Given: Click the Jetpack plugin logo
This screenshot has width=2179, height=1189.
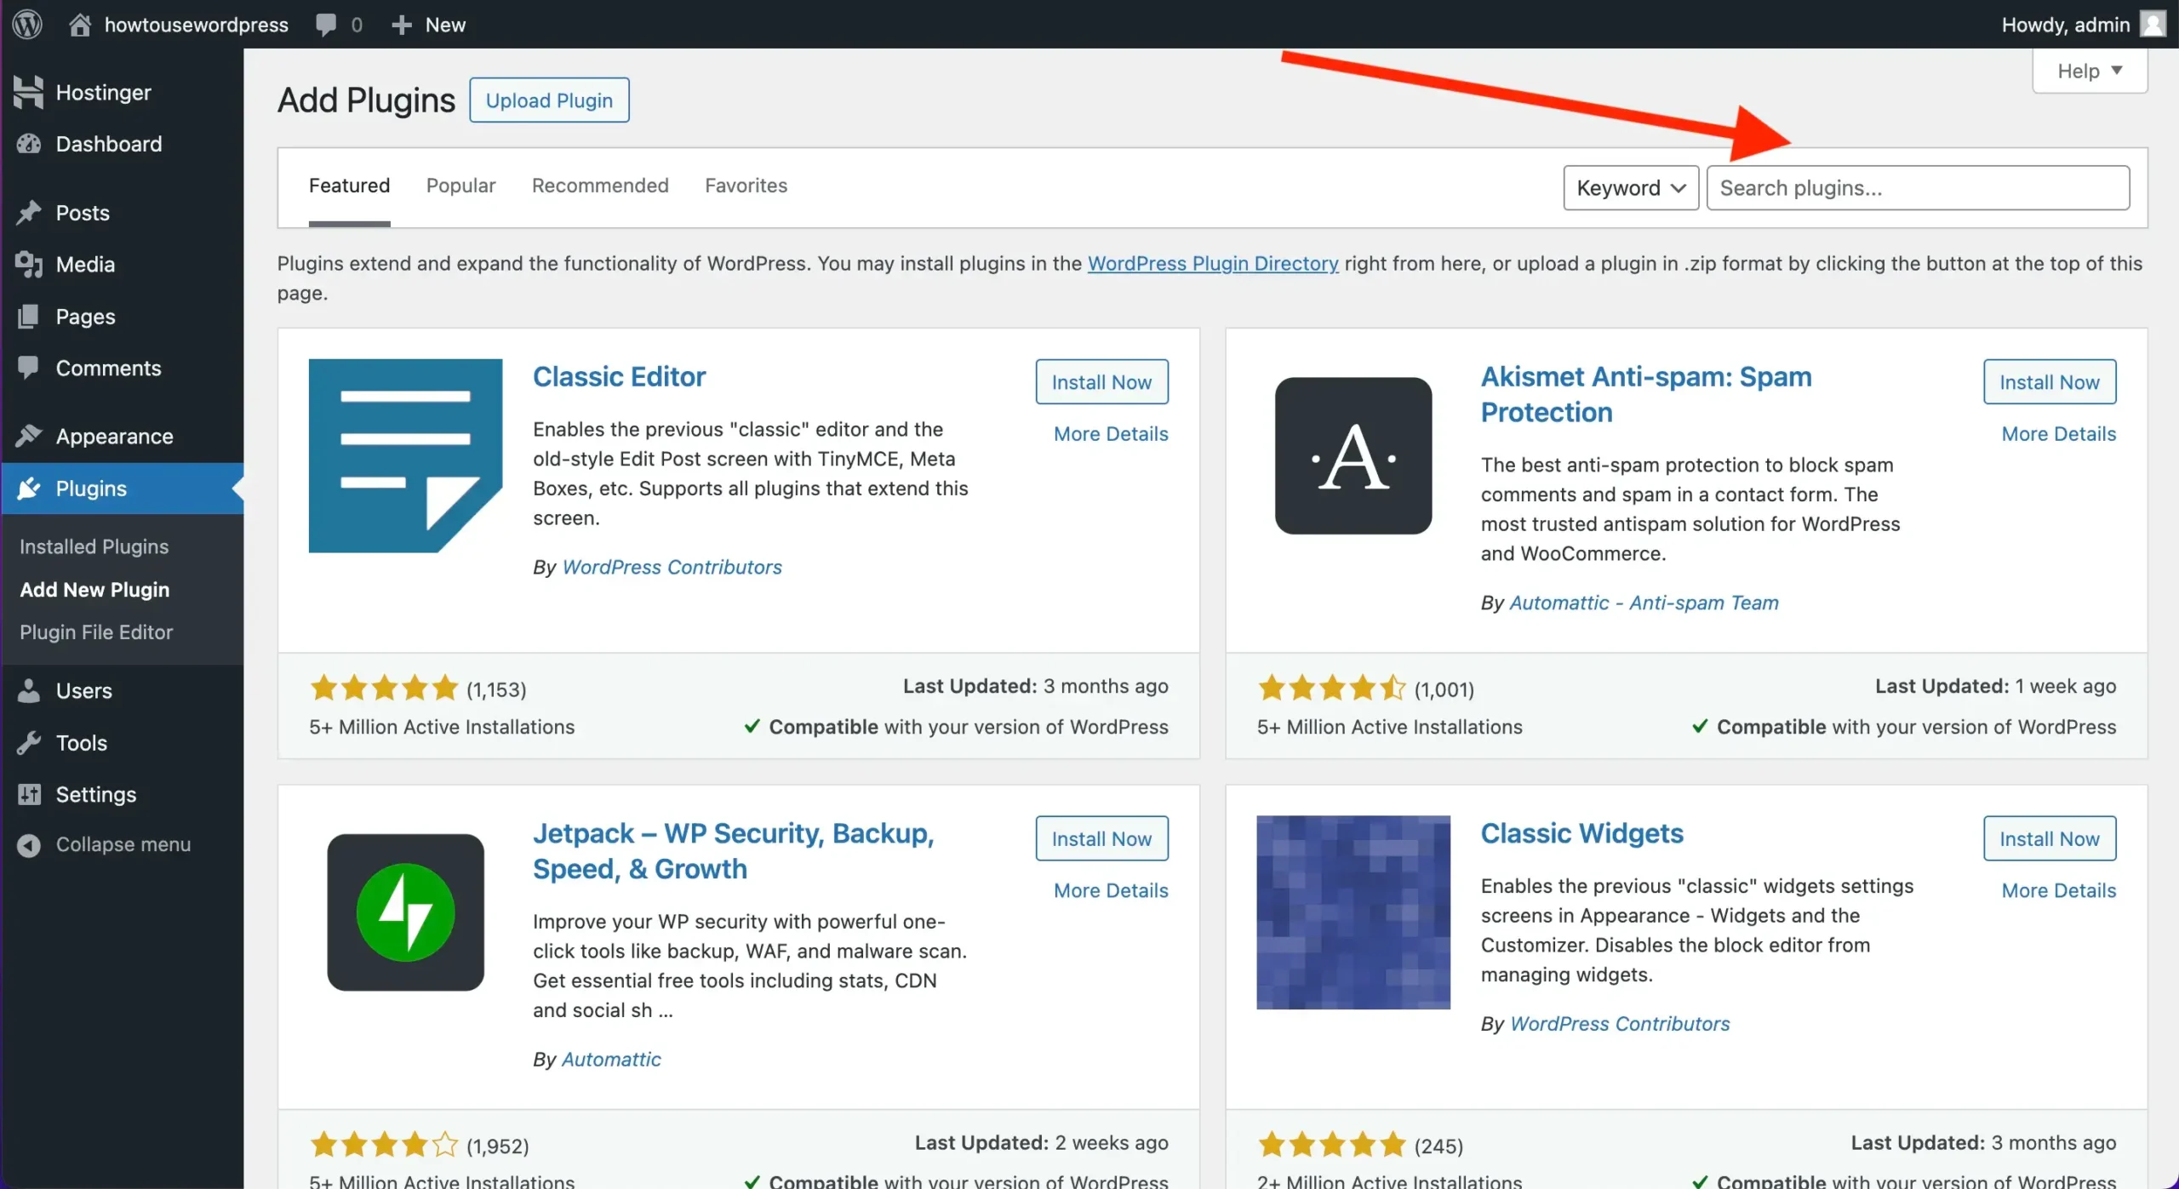Looking at the screenshot, I should pyautogui.click(x=405, y=912).
